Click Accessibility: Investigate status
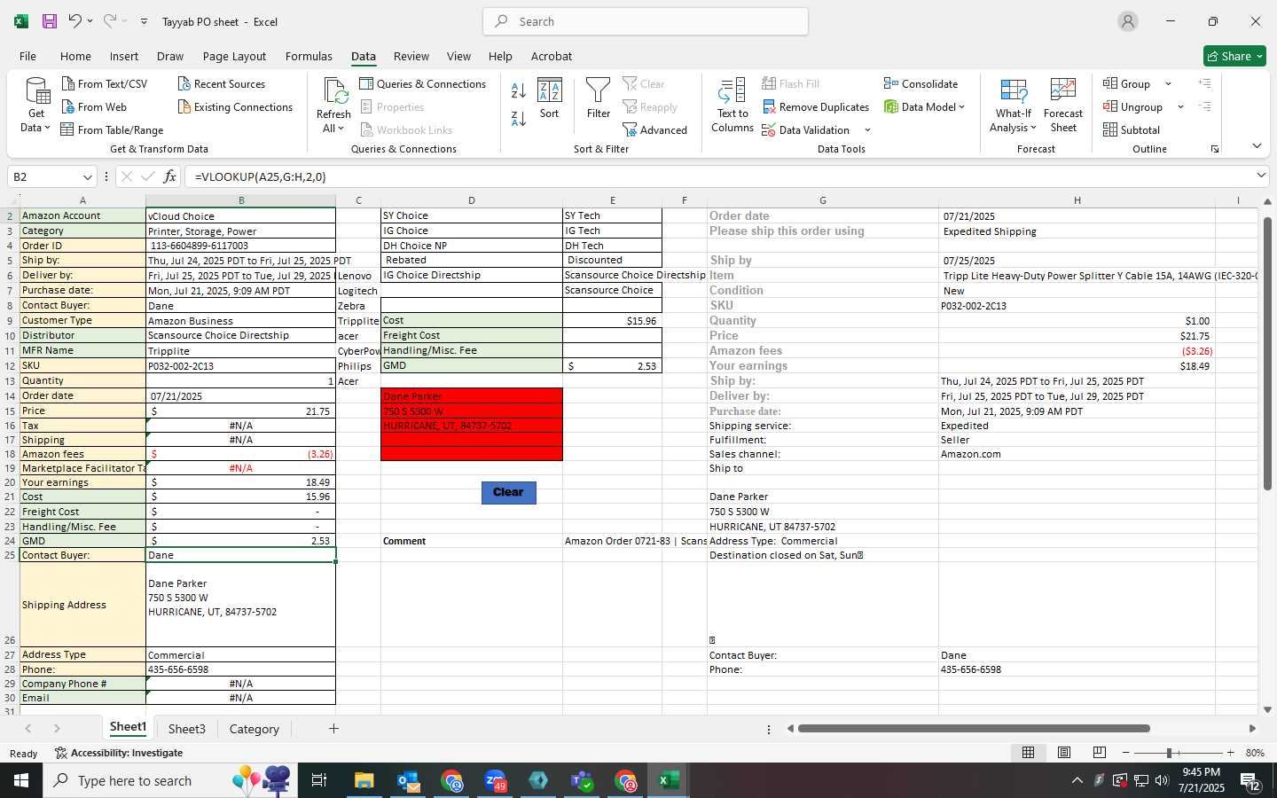 click(118, 753)
